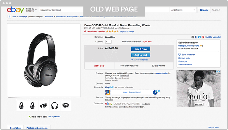
Task: Click the back arrow to home page
Action: [x=9, y=17]
